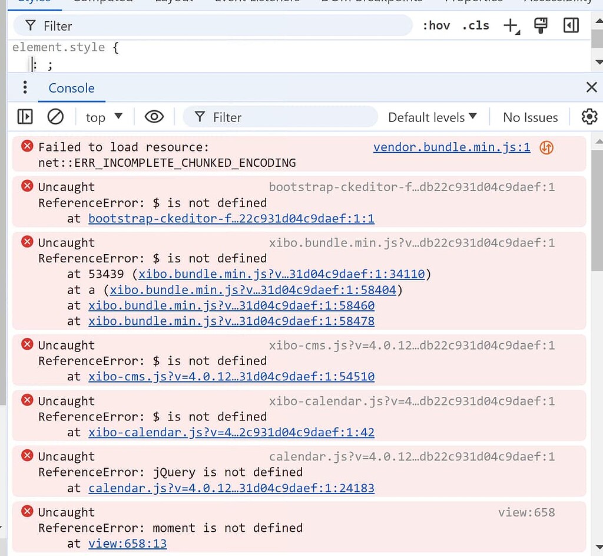Clear the console messages
Image resolution: width=603 pixels, height=556 pixels.
tap(56, 117)
